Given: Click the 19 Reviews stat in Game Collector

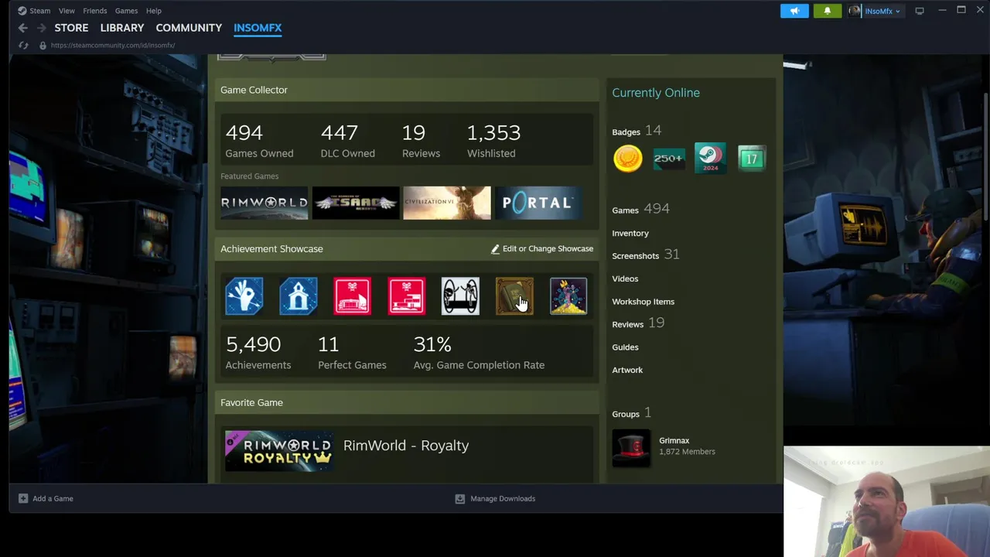Looking at the screenshot, I should coord(421,141).
